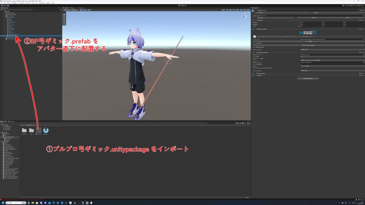Adjust the thumbnail size slider in the Project panel
Viewport: 365px width, 205px height.
point(247,198)
